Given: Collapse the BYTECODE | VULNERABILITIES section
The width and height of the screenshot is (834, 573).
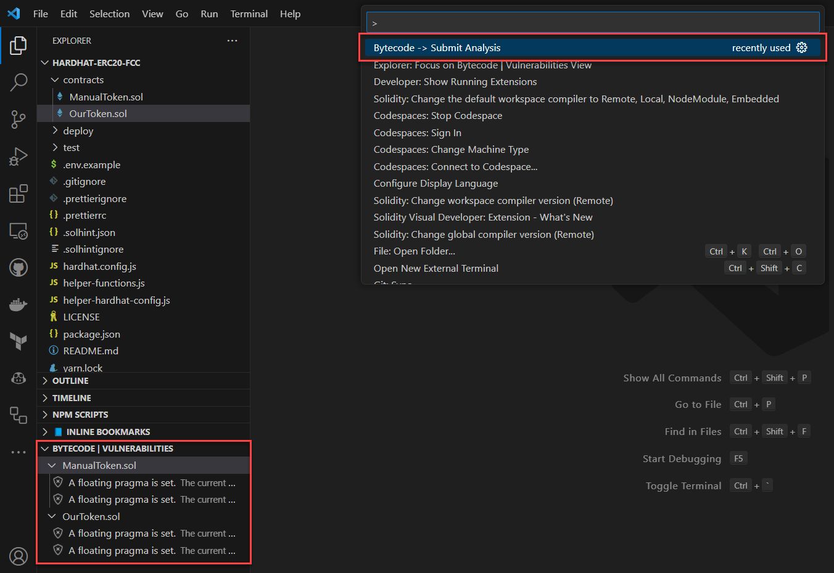Looking at the screenshot, I should [x=44, y=449].
